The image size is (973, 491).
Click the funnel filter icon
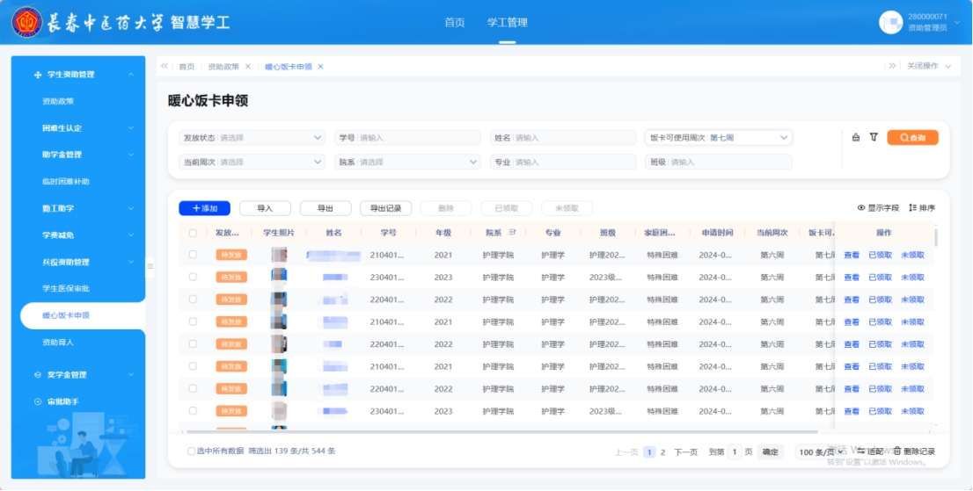874,137
